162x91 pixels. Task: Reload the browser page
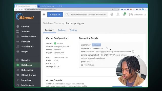coord(22,9)
